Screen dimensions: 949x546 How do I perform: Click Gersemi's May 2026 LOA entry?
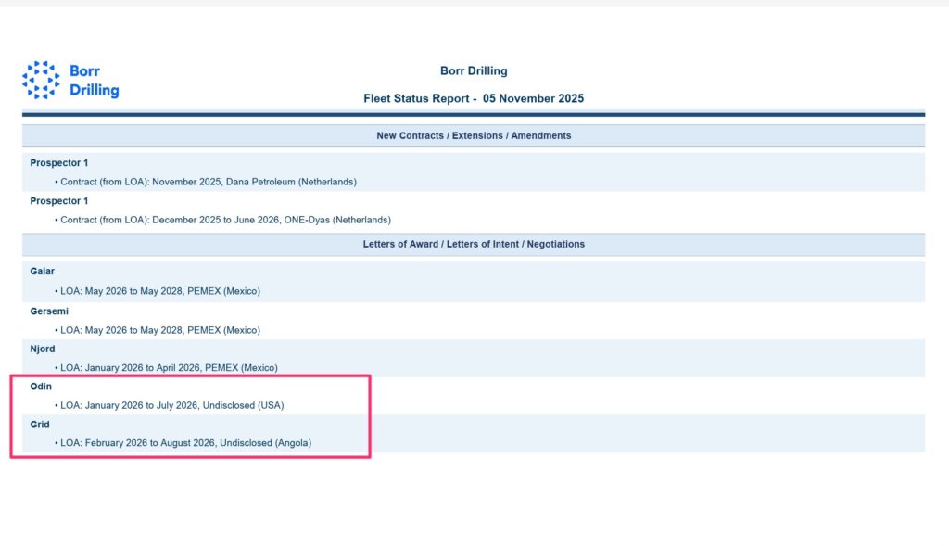coord(160,330)
